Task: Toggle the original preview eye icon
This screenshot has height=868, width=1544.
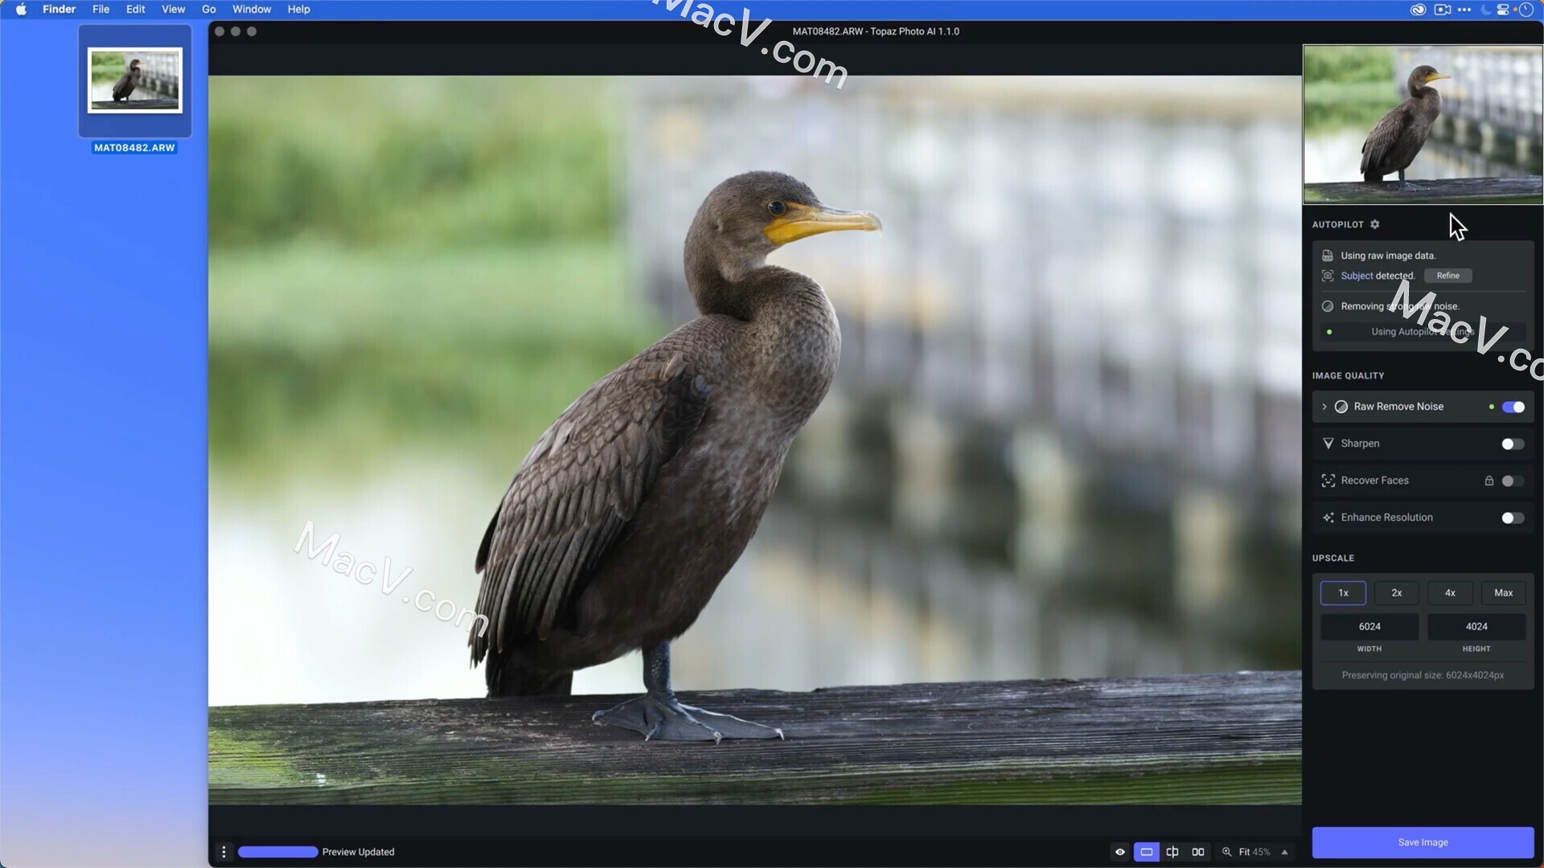Action: coord(1119,852)
